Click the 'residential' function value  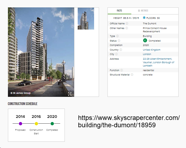149,70
